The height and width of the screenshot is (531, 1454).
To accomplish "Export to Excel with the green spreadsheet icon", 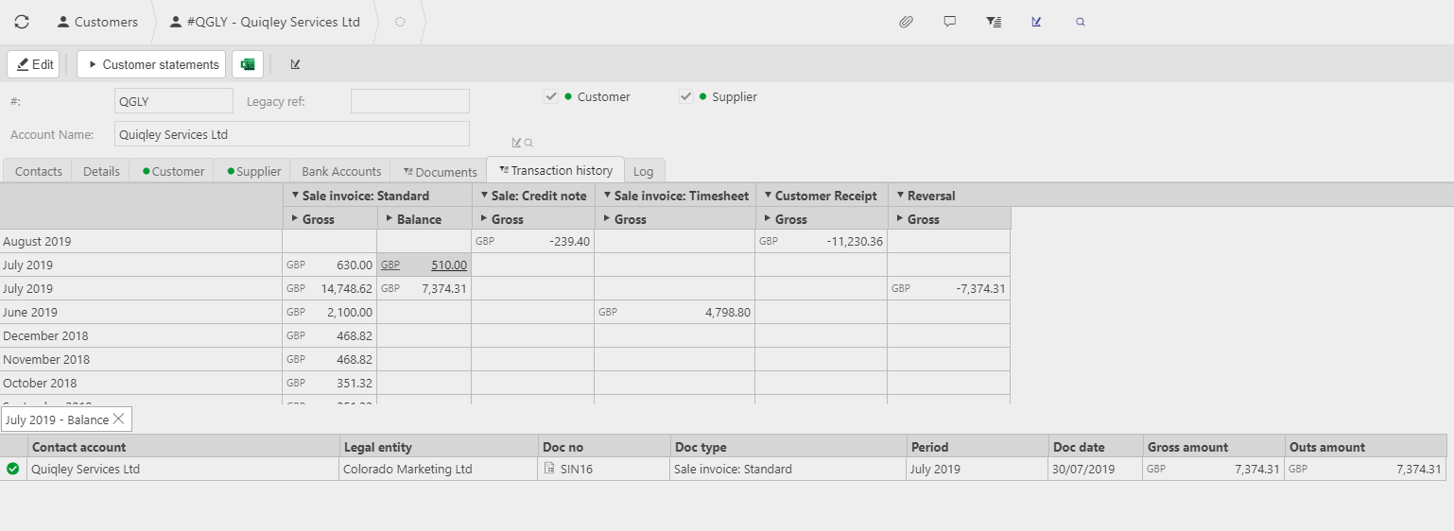I will [x=248, y=64].
